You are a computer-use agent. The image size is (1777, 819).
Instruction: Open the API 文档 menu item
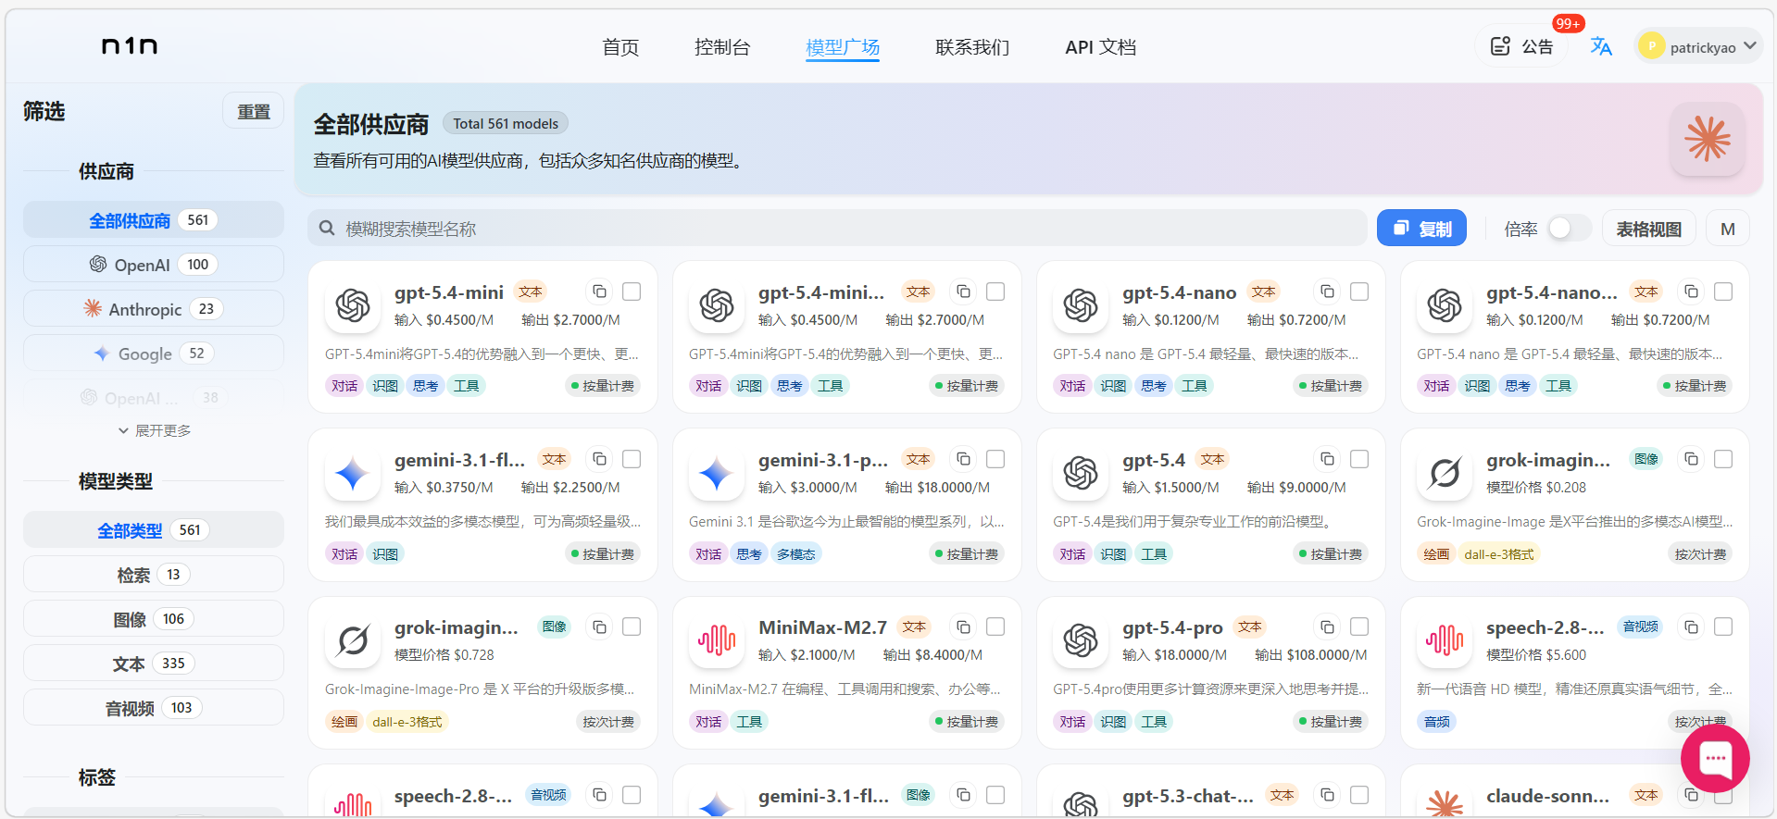tap(1100, 47)
